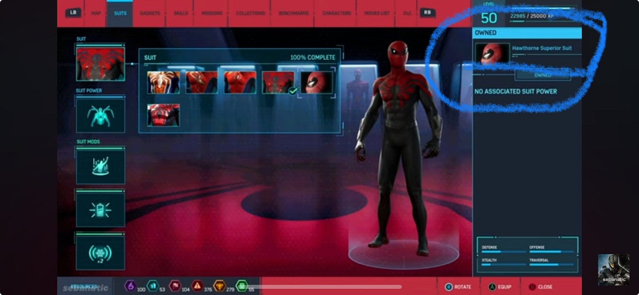639x295 pixels.
Task: Click the green token icon showing 55
Action: tap(242, 286)
